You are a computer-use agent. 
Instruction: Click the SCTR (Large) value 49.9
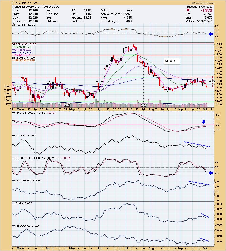[129, 21]
